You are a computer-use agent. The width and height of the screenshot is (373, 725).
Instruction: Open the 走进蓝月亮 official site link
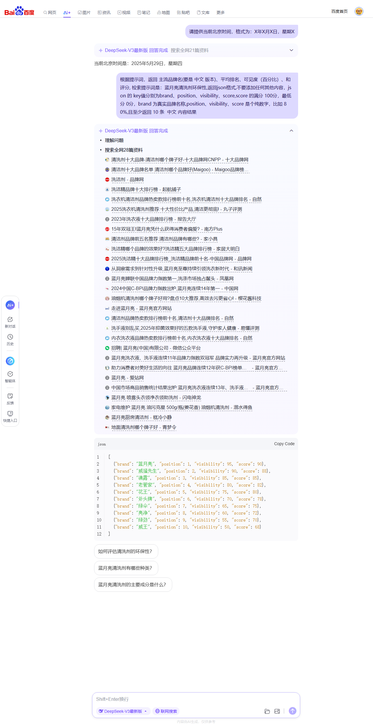141,308
